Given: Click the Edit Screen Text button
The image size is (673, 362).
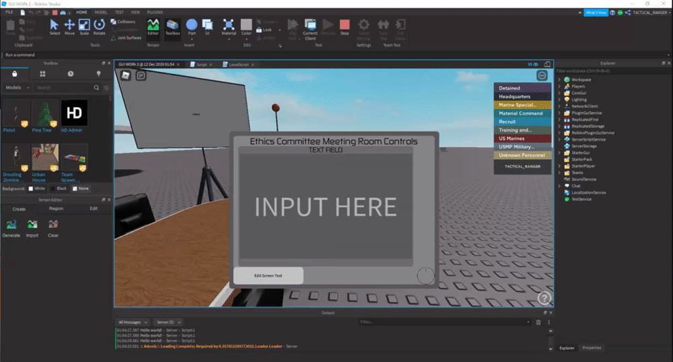Looking at the screenshot, I should pos(269,275).
